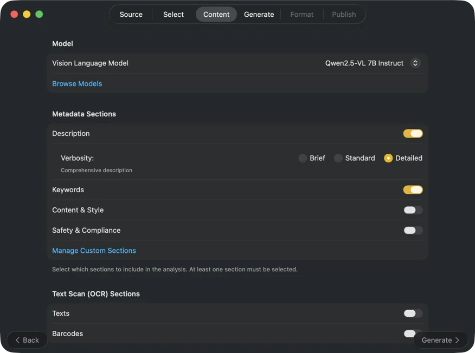Select the Detailed verbosity radio button
The width and height of the screenshot is (475, 353).
click(388, 158)
